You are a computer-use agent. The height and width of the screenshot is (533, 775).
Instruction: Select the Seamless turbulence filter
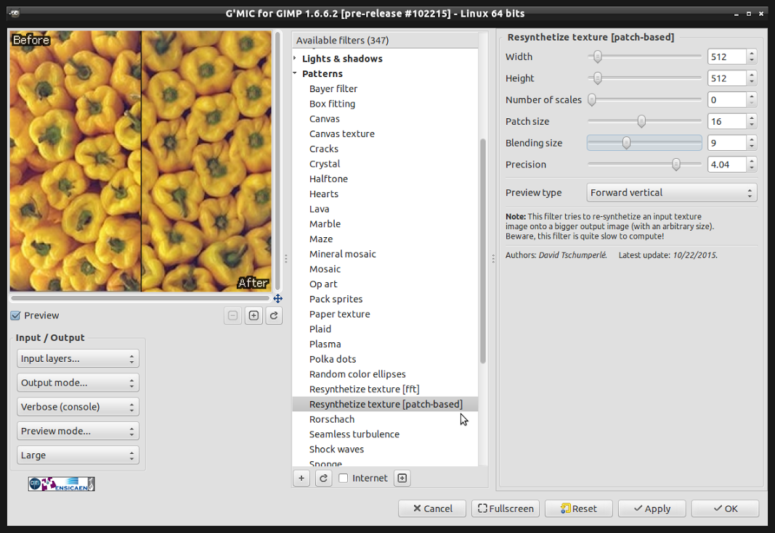point(354,434)
